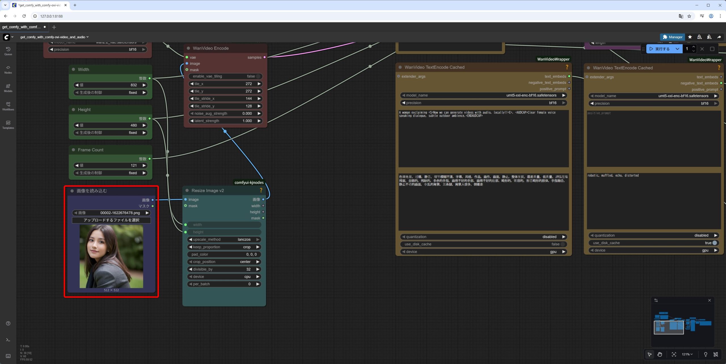
Task: Toggle enable_vae_tiling switch
Action: 258,76
